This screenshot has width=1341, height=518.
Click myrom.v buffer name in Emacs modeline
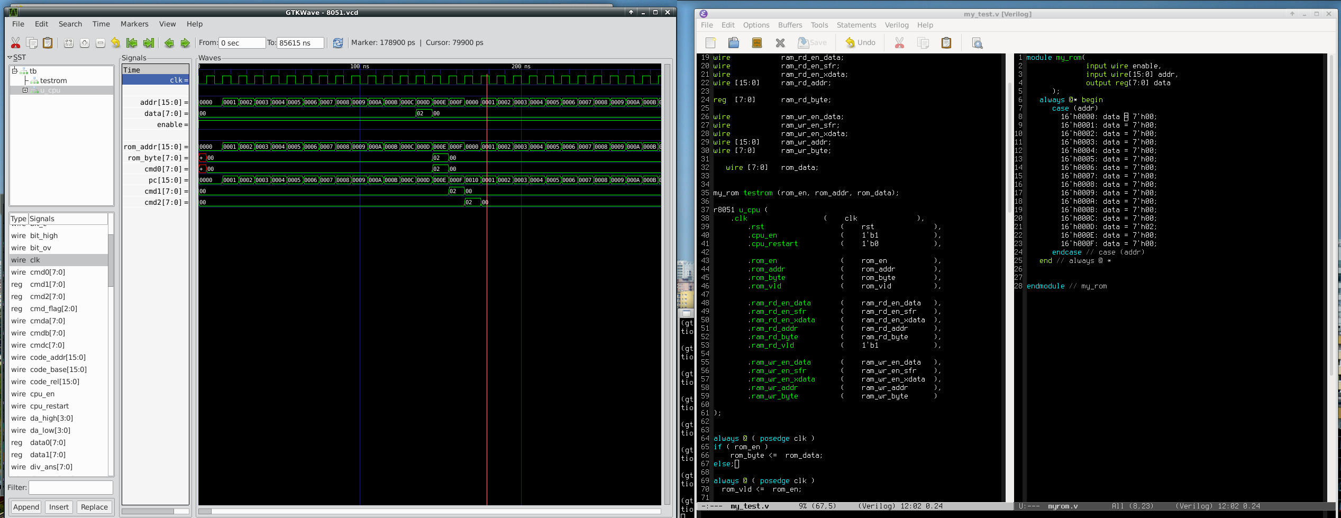pyautogui.click(x=1062, y=506)
